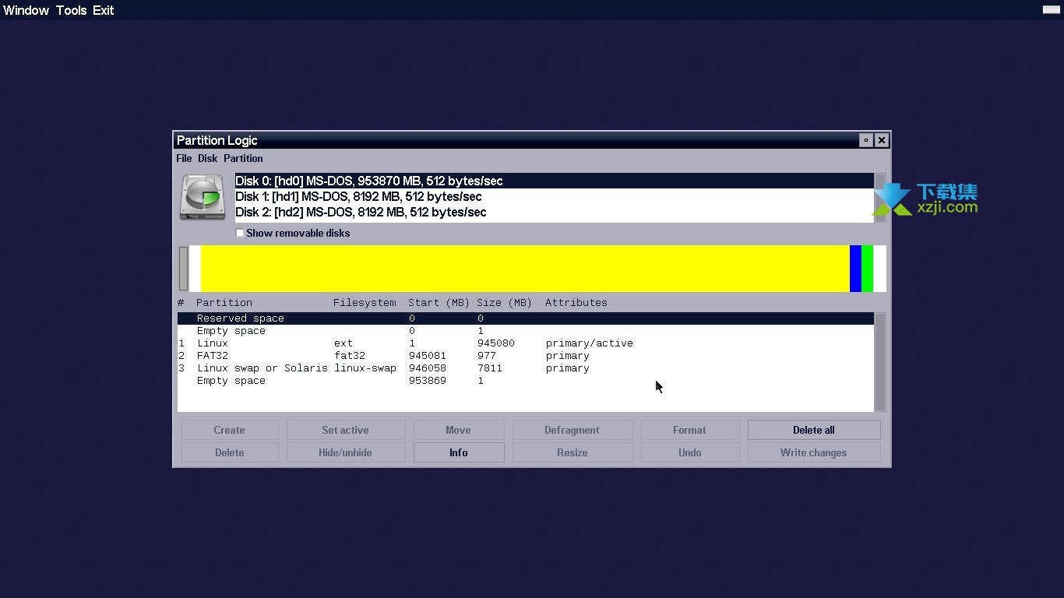1064x598 pixels.
Task: Select the Empty space row at 953869
Action: pyautogui.click(x=526, y=381)
